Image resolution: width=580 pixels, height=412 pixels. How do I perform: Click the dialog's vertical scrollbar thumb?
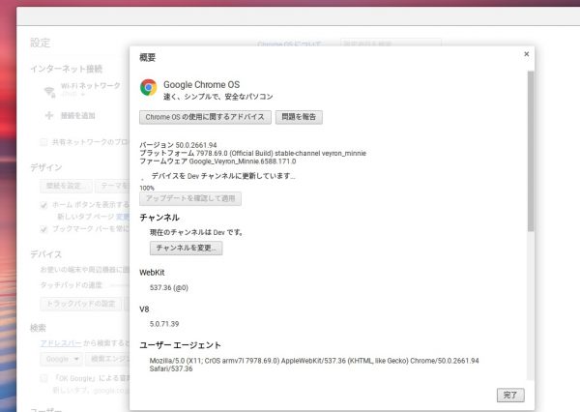point(531,151)
